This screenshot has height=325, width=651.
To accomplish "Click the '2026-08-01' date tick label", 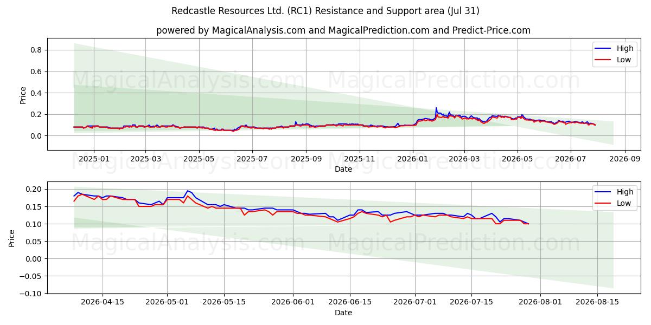I will pyautogui.click(x=541, y=302).
